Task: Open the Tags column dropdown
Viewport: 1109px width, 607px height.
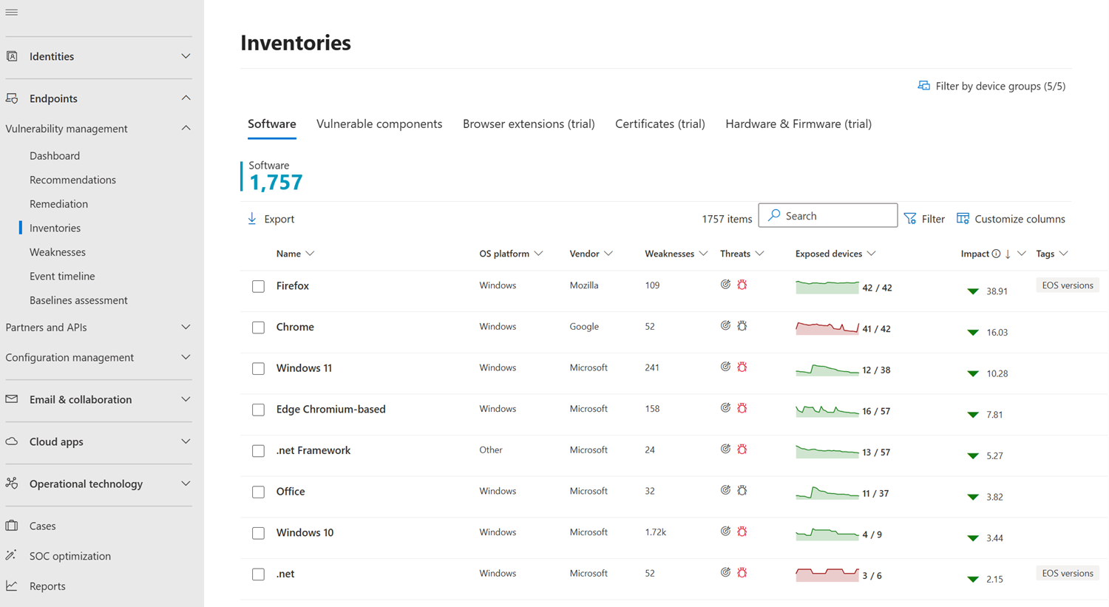Action: [x=1063, y=254]
